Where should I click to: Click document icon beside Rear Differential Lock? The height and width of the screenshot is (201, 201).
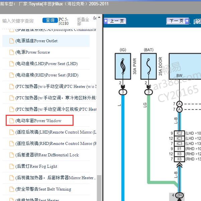point(12,155)
